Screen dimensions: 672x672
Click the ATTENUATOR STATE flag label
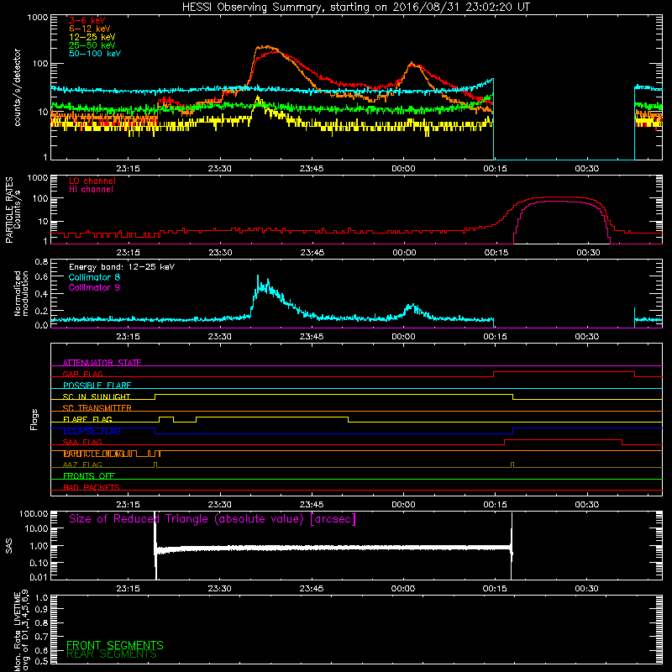coord(102,363)
